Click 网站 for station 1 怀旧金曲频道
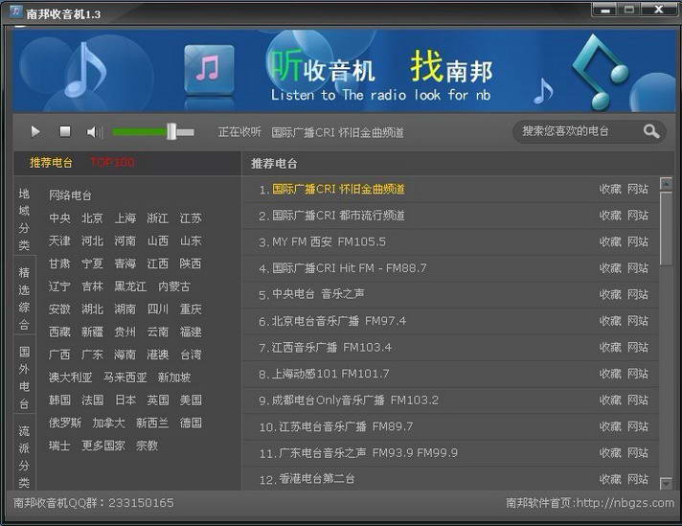This screenshot has height=526, width=682. click(x=638, y=190)
